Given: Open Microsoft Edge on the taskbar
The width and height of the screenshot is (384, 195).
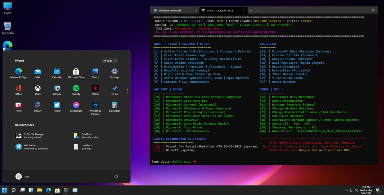Looking at the screenshot, I should point(48,190).
